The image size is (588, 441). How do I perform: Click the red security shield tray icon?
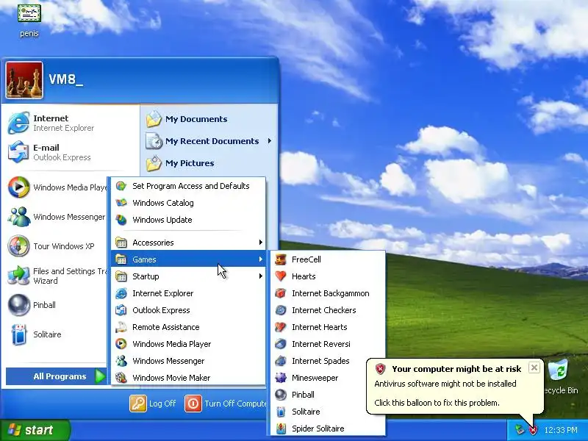tap(533, 430)
